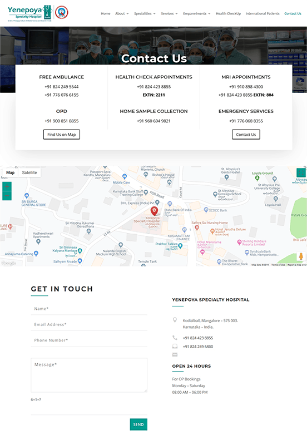The height and width of the screenshot is (445, 307).
Task: Click emergency services number +91 776 068 8355
Action: click(x=246, y=121)
